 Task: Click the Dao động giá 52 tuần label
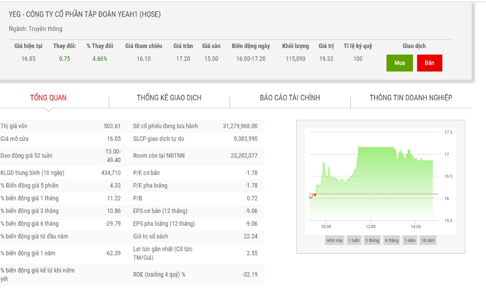[26, 156]
